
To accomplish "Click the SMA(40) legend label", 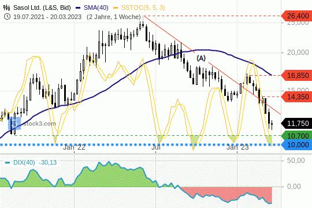I will click(x=96, y=8).
